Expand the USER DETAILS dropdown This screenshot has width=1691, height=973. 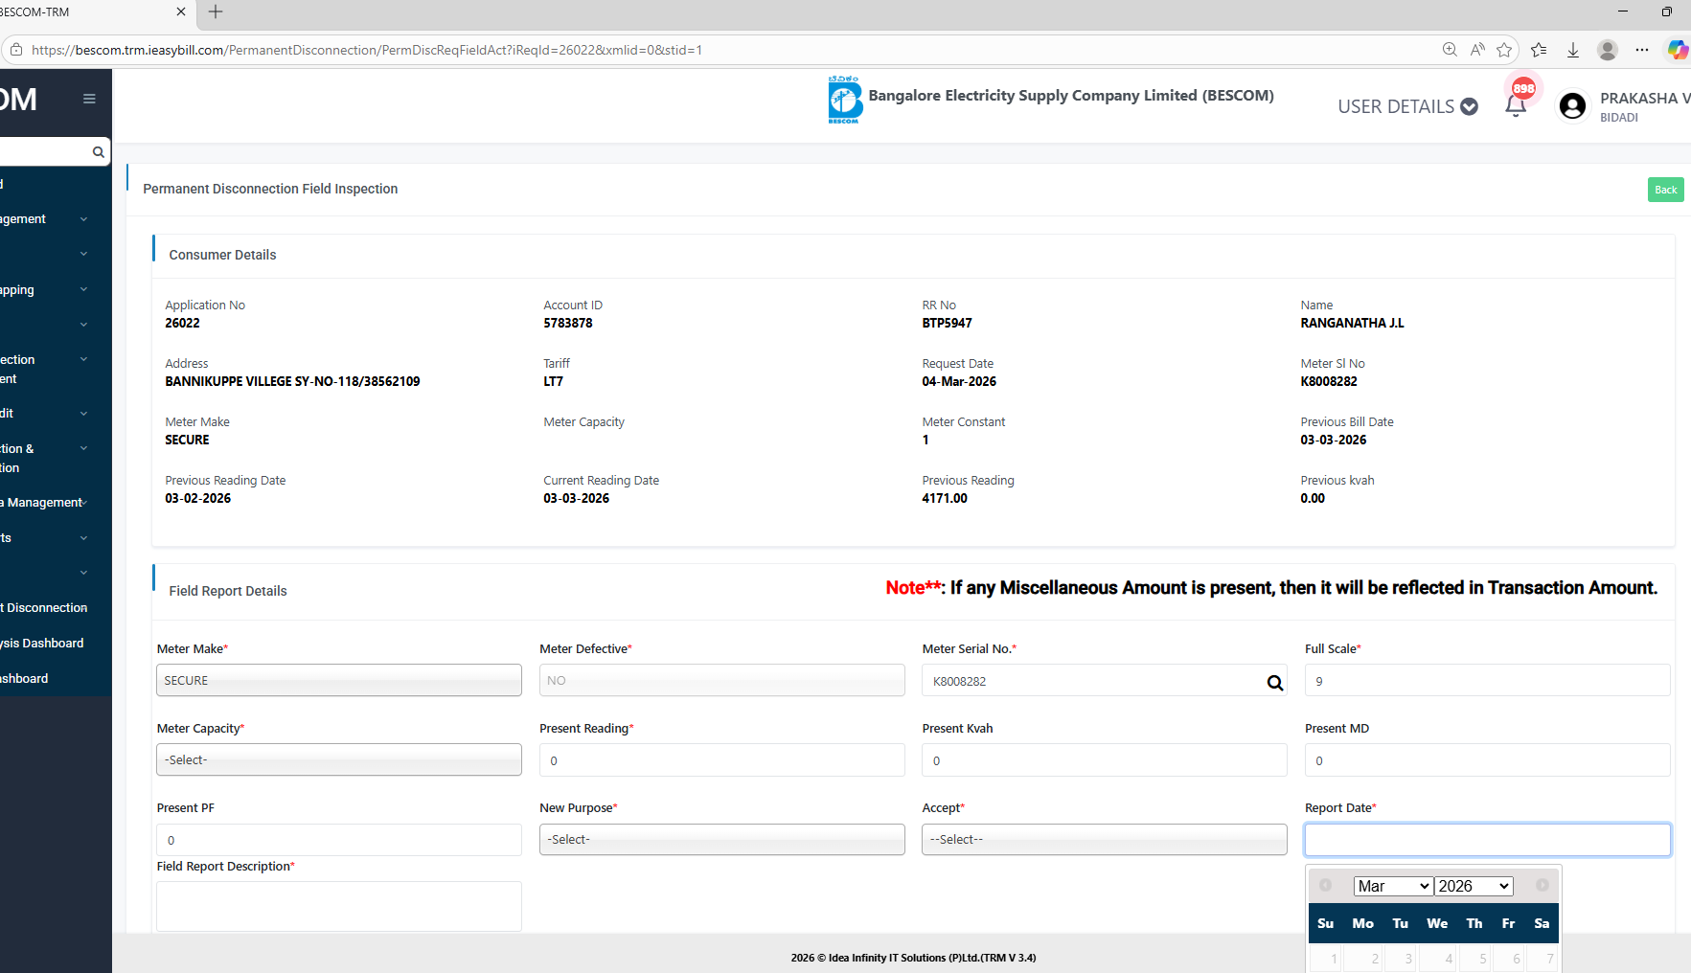1407,106
